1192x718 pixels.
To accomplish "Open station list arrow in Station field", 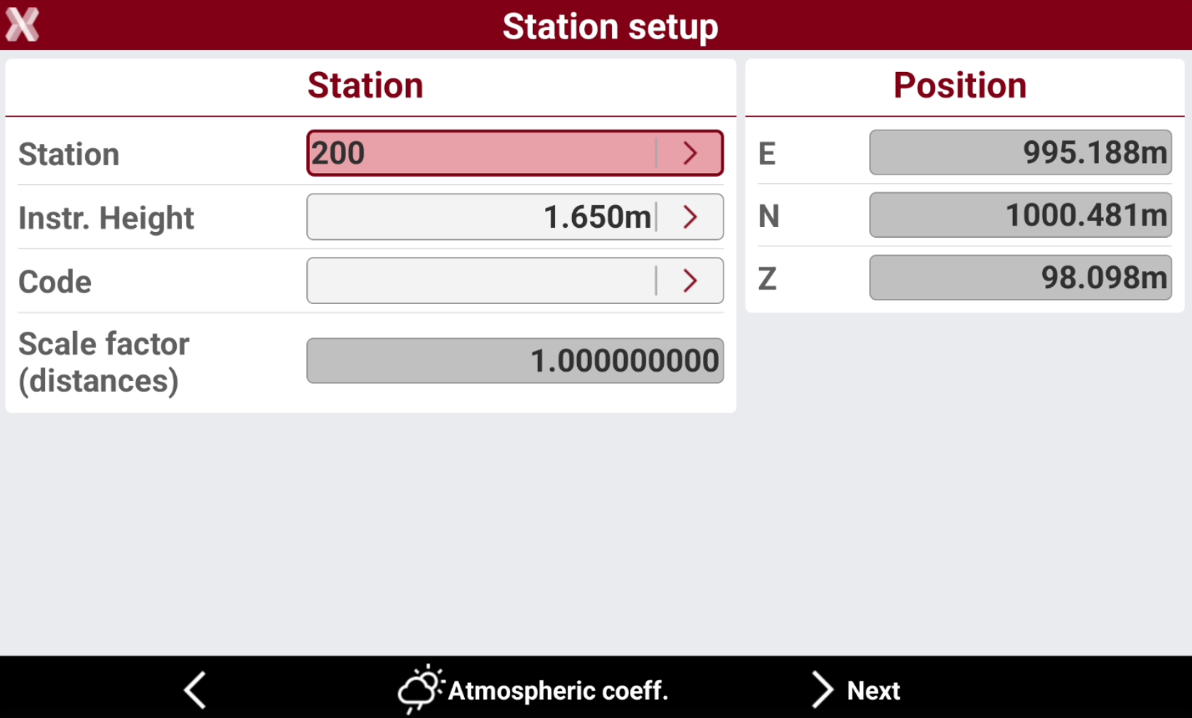I will [691, 153].
